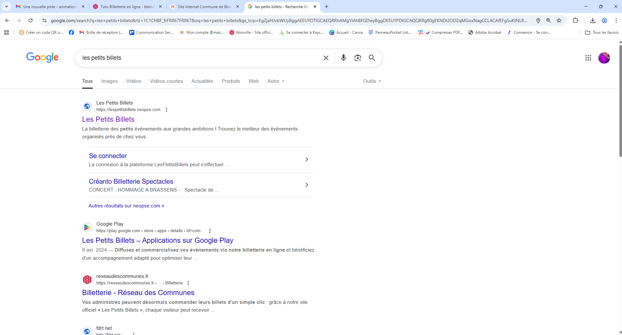This screenshot has height=335, width=622.
Task: Open the Les Petits Billets result title
Action: [x=108, y=119]
